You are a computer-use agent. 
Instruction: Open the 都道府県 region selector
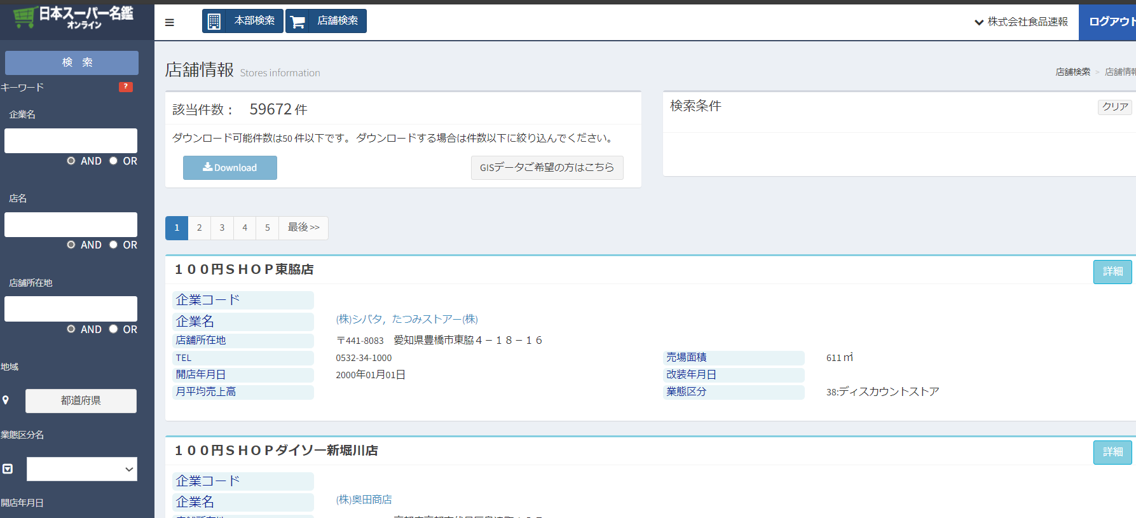point(81,400)
